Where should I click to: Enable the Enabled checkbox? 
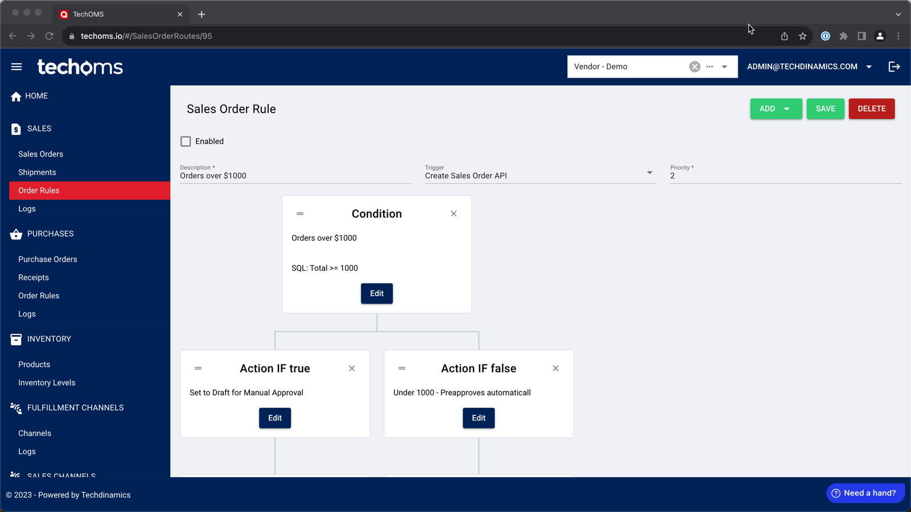pyautogui.click(x=186, y=141)
